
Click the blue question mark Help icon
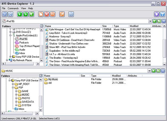click(x=162, y=14)
